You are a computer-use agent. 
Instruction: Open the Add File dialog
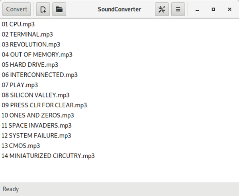click(43, 9)
